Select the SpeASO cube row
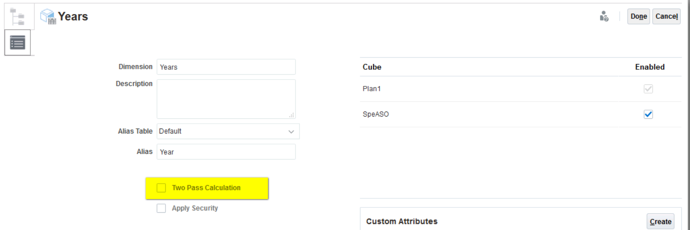Image resolution: width=690 pixels, height=230 pixels. point(521,114)
